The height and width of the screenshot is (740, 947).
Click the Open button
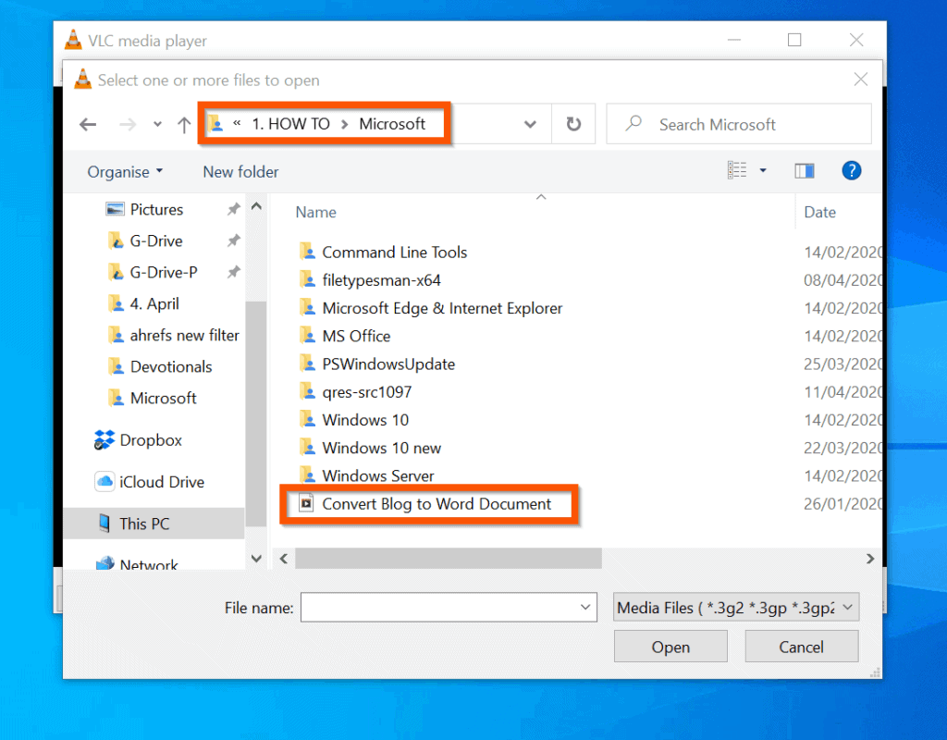[670, 647]
